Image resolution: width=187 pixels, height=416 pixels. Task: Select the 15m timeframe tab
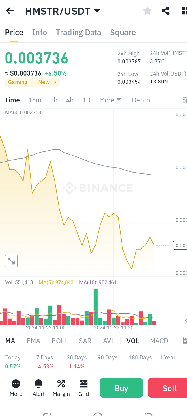click(35, 100)
